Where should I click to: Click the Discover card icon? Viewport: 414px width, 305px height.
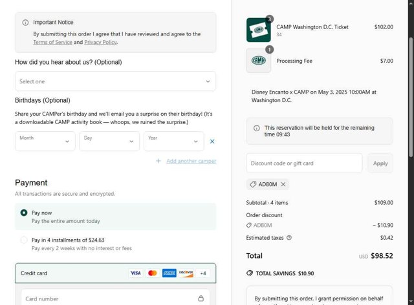tap(186, 273)
